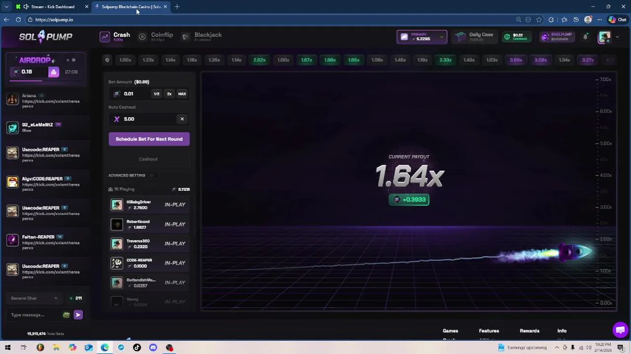Screen dimensions: 631x354
Task: Expand the General Chat channel selector
Action: pyautogui.click(x=34, y=298)
